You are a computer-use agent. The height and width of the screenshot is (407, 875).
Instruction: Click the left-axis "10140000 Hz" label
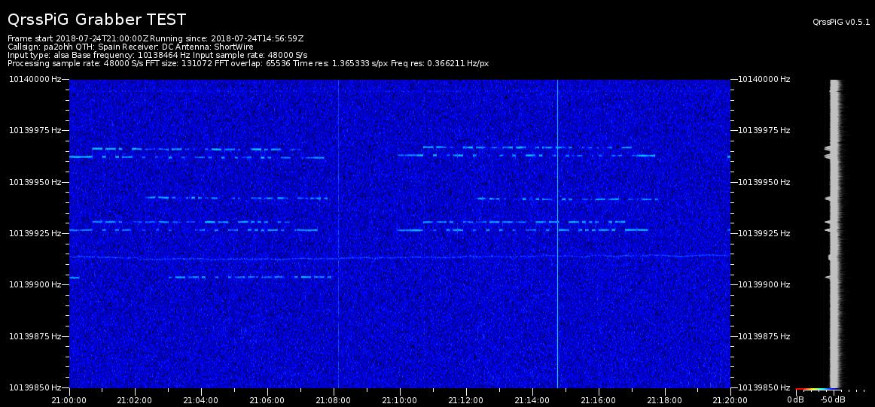[x=34, y=80]
